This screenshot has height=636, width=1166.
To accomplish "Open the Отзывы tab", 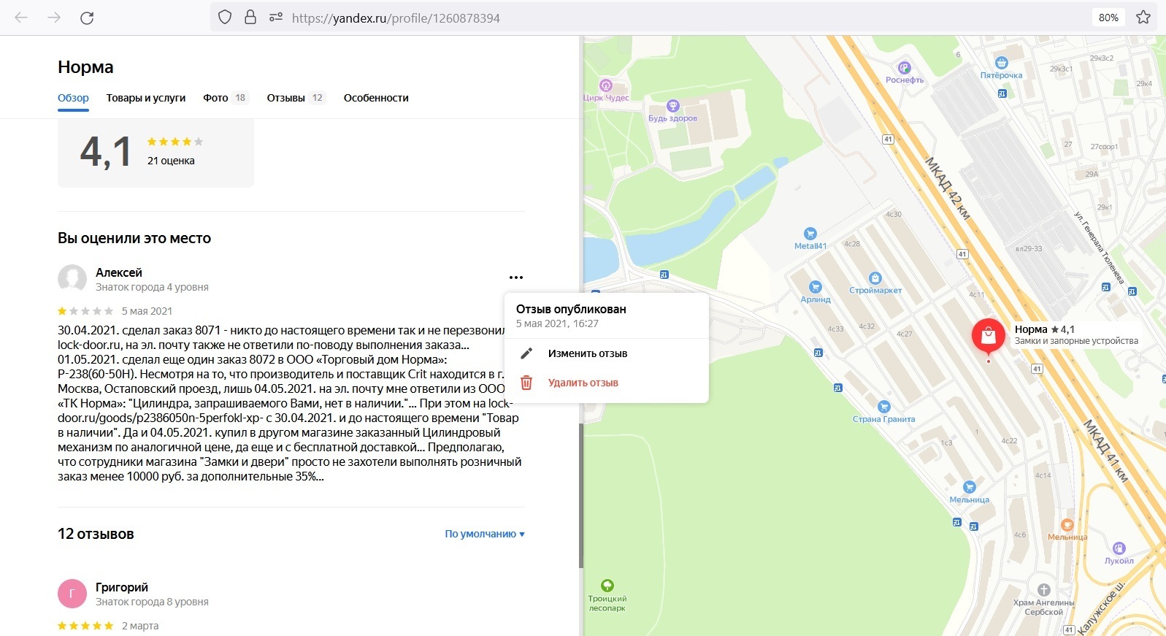I will (296, 98).
